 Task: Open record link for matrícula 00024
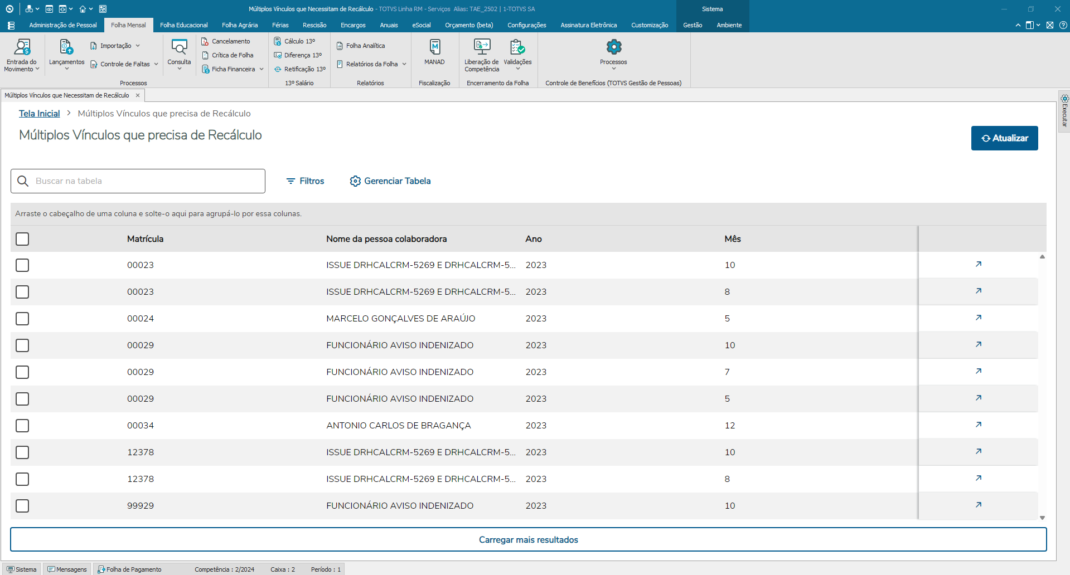(x=978, y=318)
